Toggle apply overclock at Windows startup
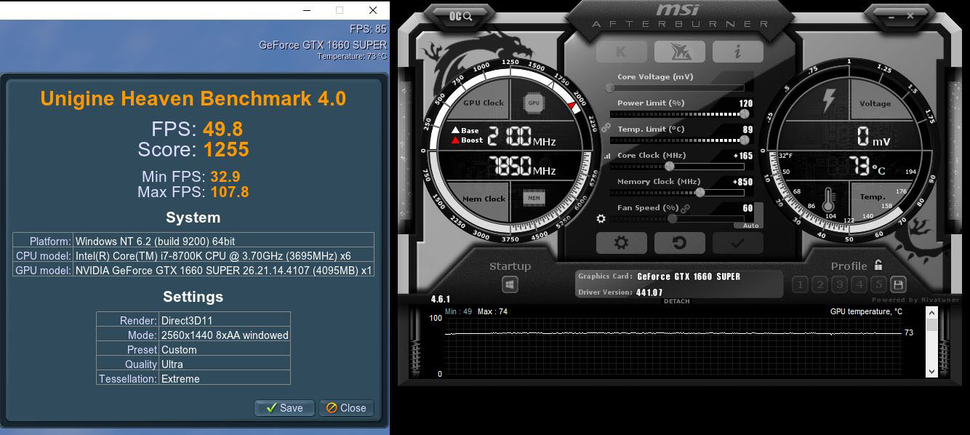The height and width of the screenshot is (435, 970). 510,284
